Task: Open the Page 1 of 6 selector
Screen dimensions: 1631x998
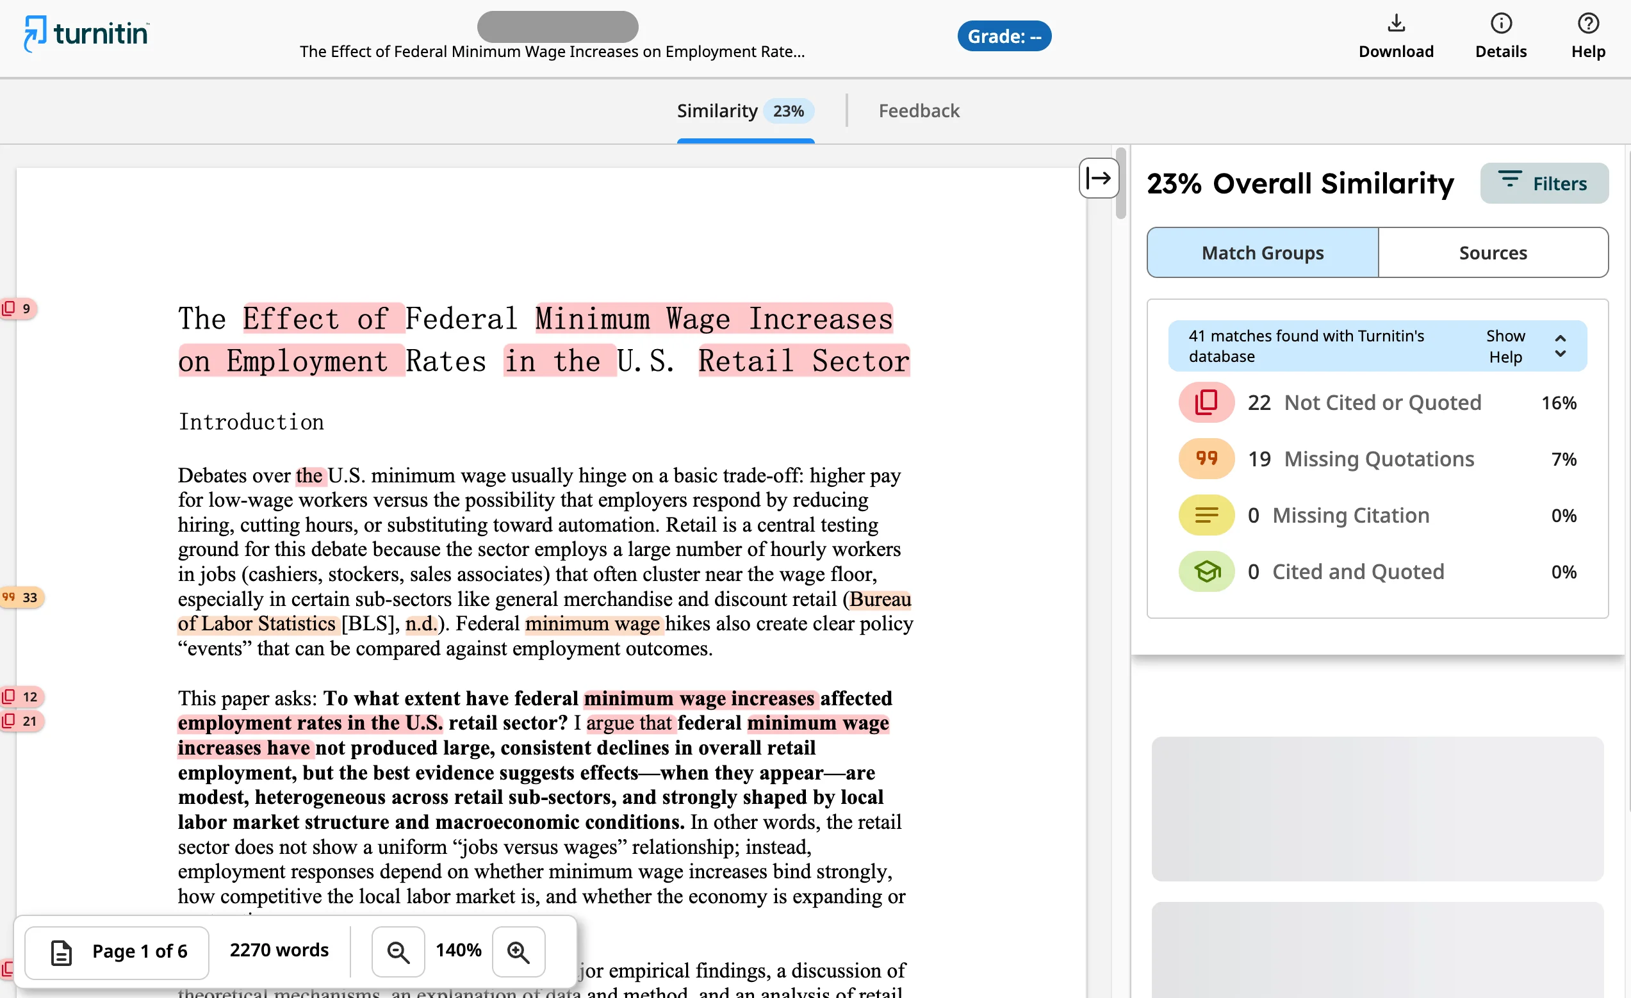Action: point(117,952)
